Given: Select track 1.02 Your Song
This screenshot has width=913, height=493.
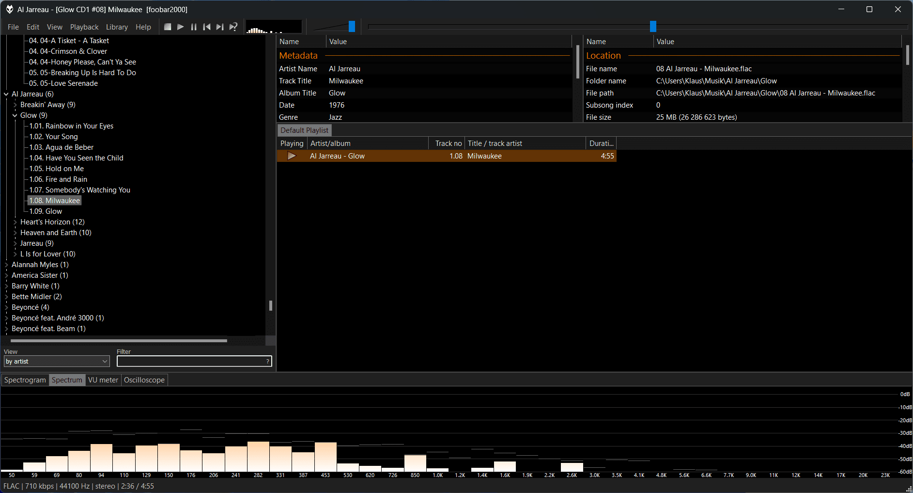Looking at the screenshot, I should coord(53,137).
